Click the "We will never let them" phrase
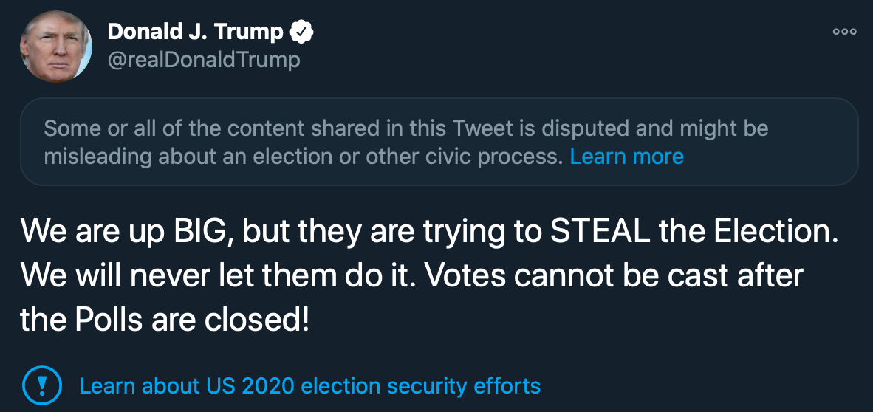Image resolution: width=873 pixels, height=412 pixels. click(x=195, y=276)
